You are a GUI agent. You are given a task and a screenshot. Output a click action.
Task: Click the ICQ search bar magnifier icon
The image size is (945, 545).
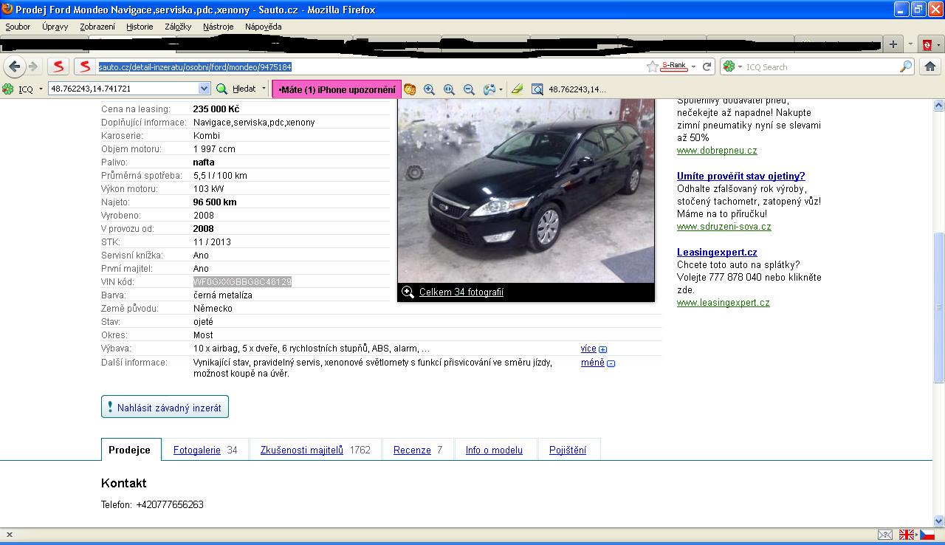pyautogui.click(x=906, y=66)
